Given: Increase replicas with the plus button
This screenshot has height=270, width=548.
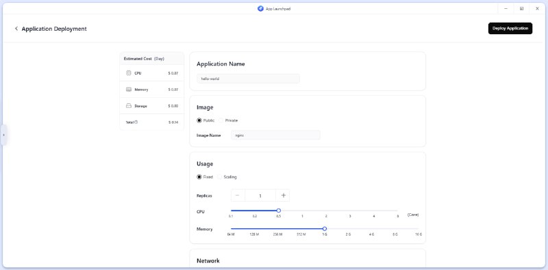Looking at the screenshot, I should coord(284,195).
